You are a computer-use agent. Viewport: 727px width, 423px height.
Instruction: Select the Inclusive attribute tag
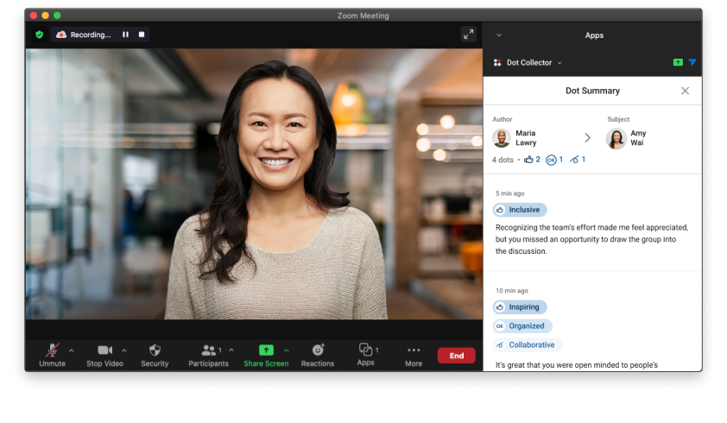pos(520,210)
